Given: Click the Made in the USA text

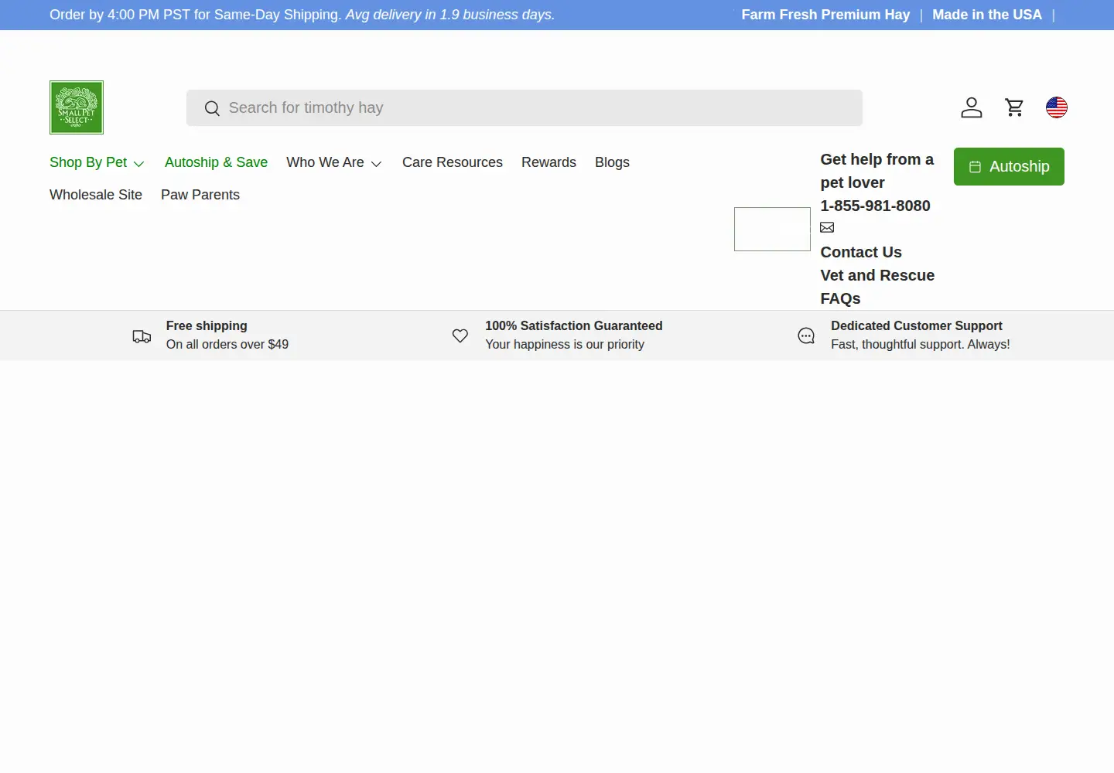Looking at the screenshot, I should pos(987,15).
